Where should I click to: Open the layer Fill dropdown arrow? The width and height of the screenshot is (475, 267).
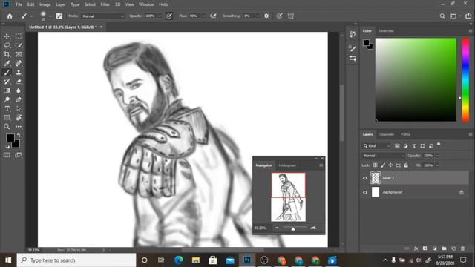pos(437,165)
